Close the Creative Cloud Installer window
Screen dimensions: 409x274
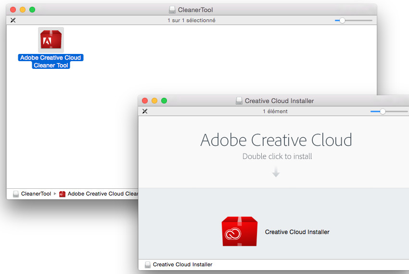coord(145,101)
